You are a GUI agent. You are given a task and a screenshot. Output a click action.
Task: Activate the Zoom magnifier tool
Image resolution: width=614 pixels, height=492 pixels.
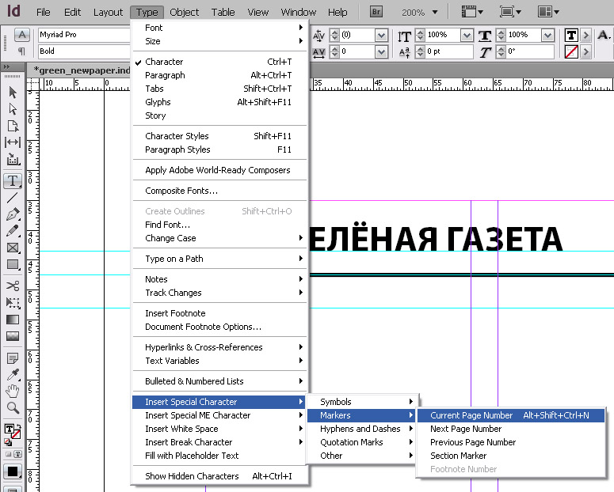(x=13, y=408)
